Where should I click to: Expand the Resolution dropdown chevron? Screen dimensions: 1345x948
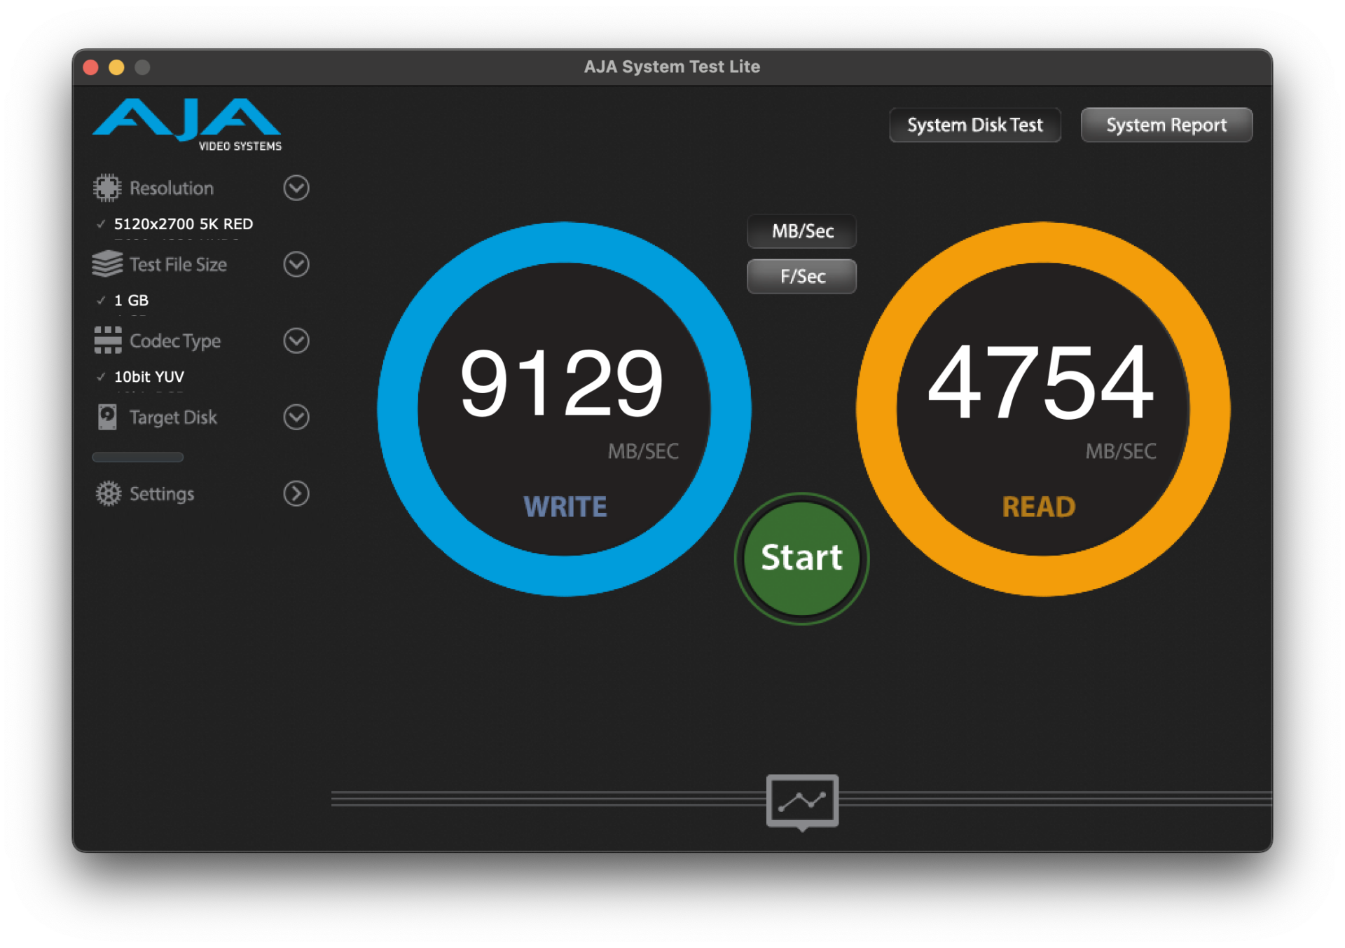point(296,188)
